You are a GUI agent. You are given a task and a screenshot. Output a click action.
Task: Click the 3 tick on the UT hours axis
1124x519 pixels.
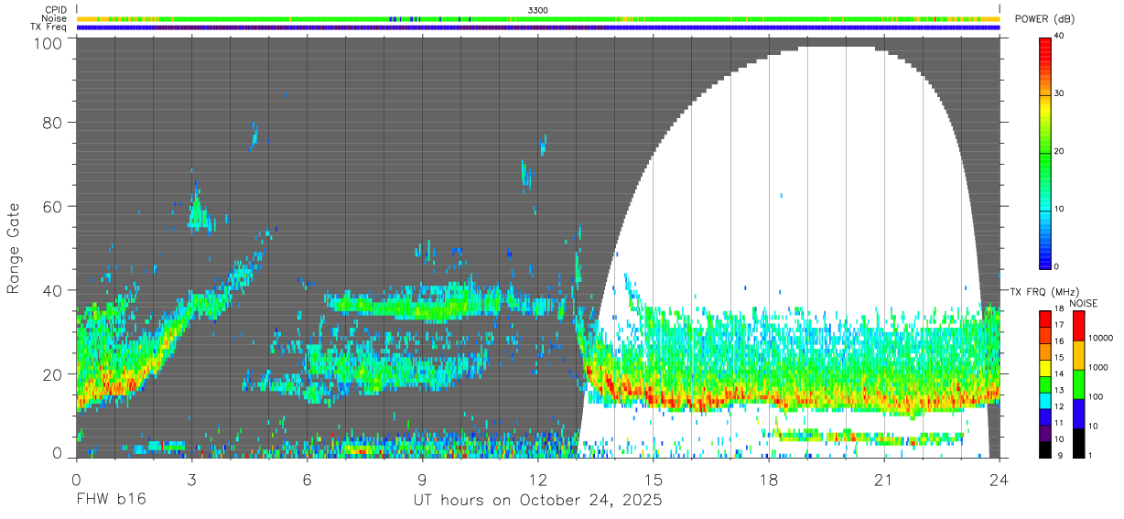point(191,479)
